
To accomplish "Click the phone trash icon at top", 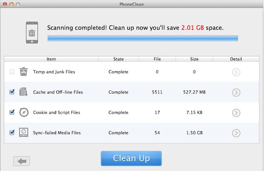I will click(x=32, y=32).
